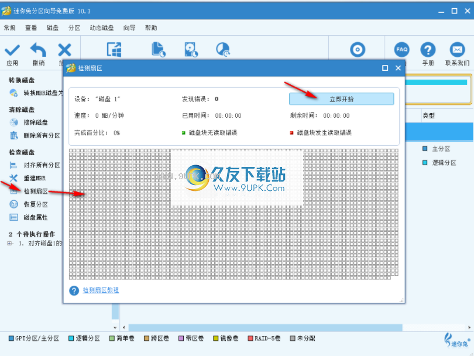Click the Undo (撤销) arrow icon

(x=39, y=50)
